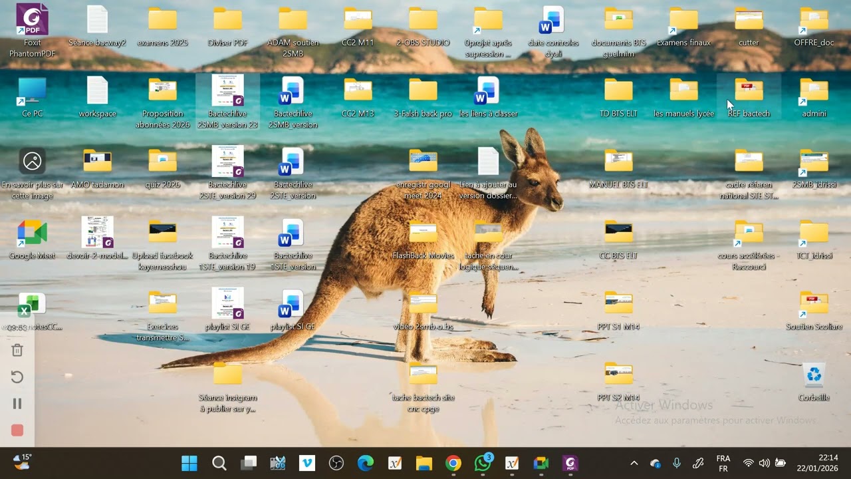This screenshot has width=851, height=479.
Task: Select the 2SMB_idrissi folder
Action: pos(814,168)
